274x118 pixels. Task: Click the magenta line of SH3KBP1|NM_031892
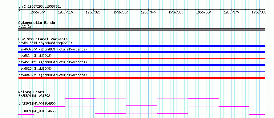pyautogui.click(x=142, y=98)
